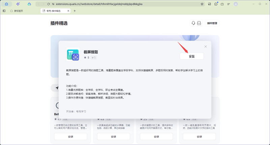Install the image collection plugin card

click(x=156, y=137)
